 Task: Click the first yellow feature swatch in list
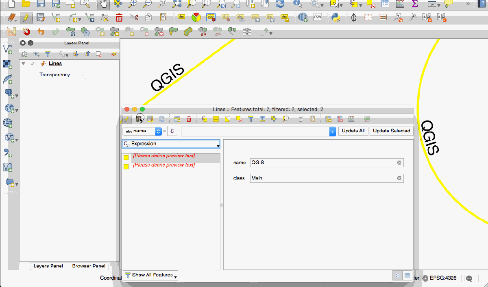[126, 158]
